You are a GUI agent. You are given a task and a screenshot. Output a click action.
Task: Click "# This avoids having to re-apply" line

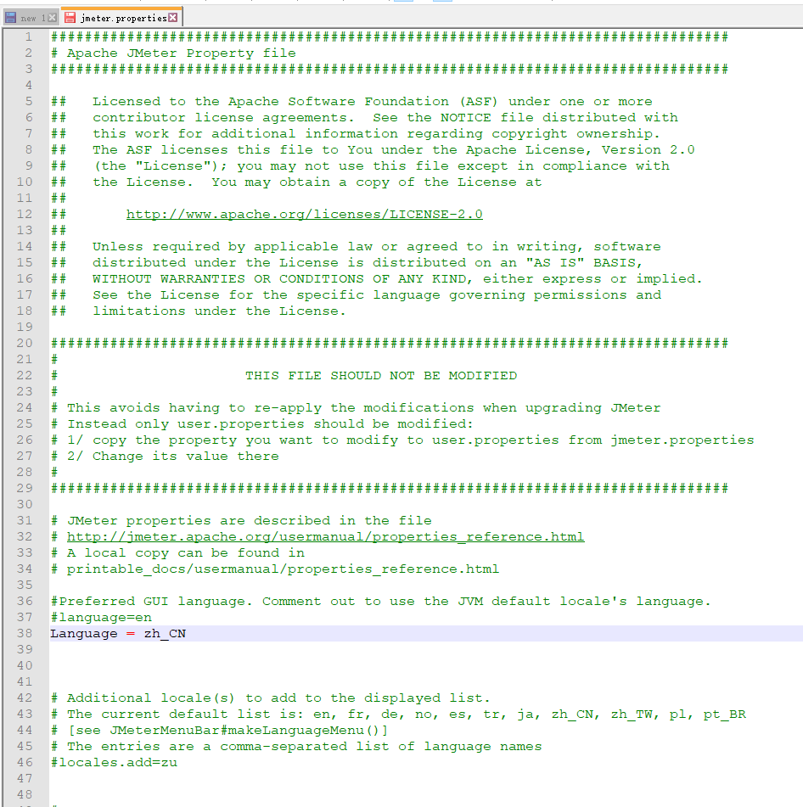point(356,408)
